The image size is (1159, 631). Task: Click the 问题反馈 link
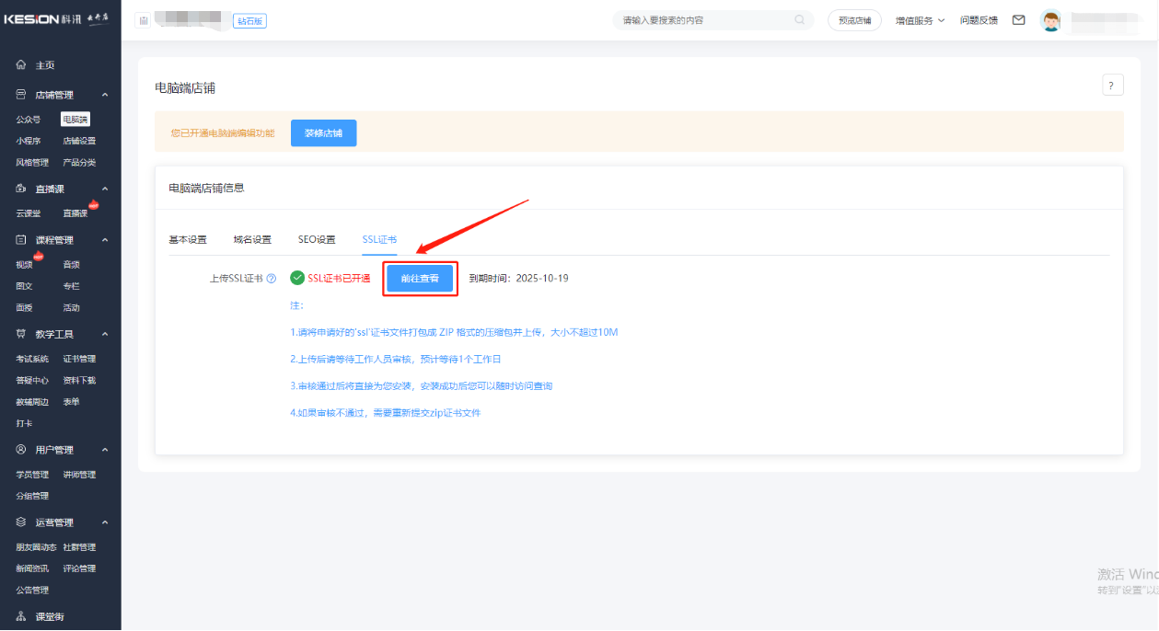pyautogui.click(x=979, y=20)
